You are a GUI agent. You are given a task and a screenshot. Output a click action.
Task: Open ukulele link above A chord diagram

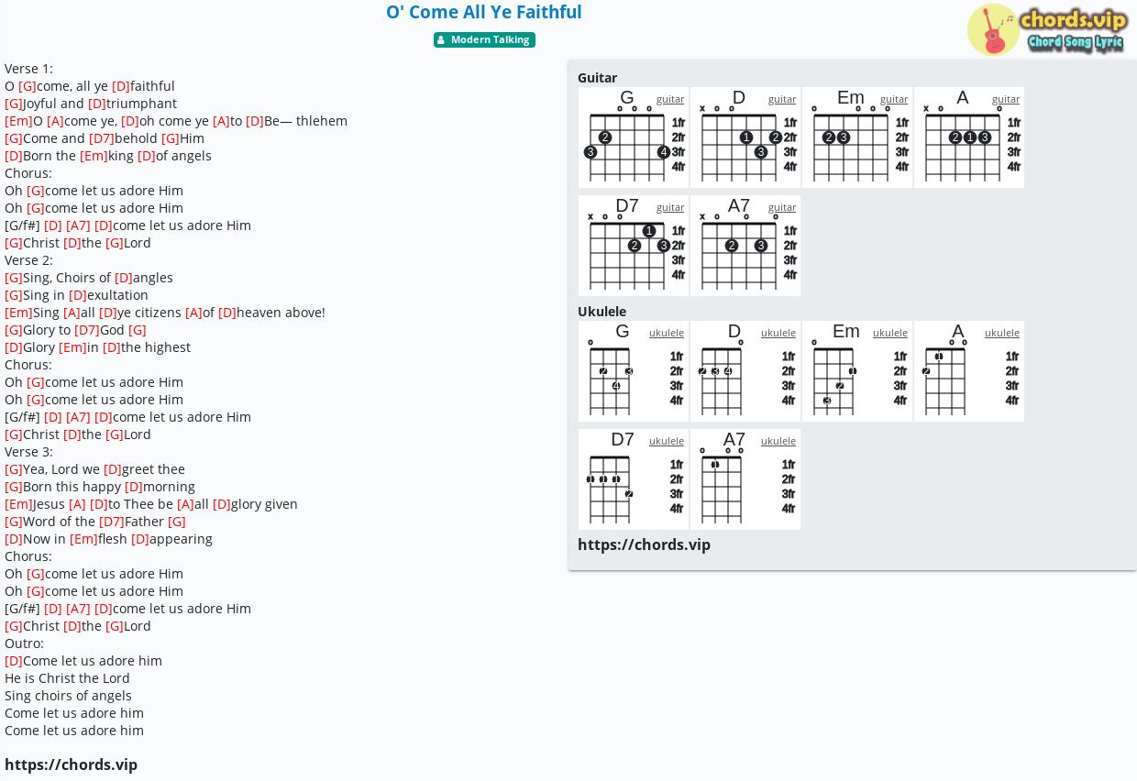(x=1002, y=333)
